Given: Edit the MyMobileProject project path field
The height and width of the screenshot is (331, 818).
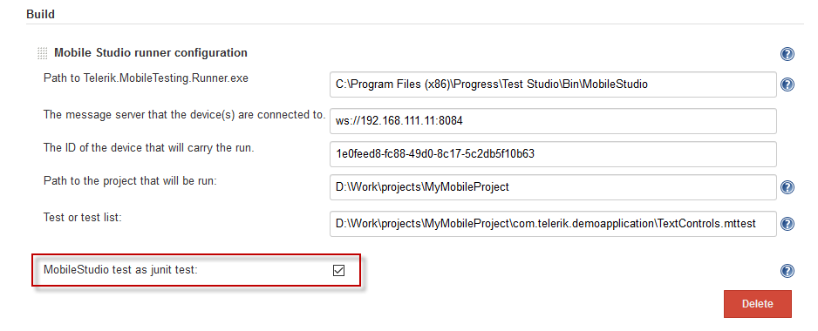Looking at the screenshot, I should [x=553, y=187].
